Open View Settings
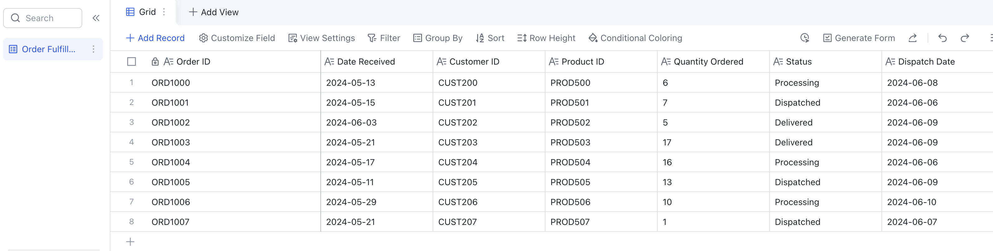Viewport: 993px width, 251px height. point(321,38)
